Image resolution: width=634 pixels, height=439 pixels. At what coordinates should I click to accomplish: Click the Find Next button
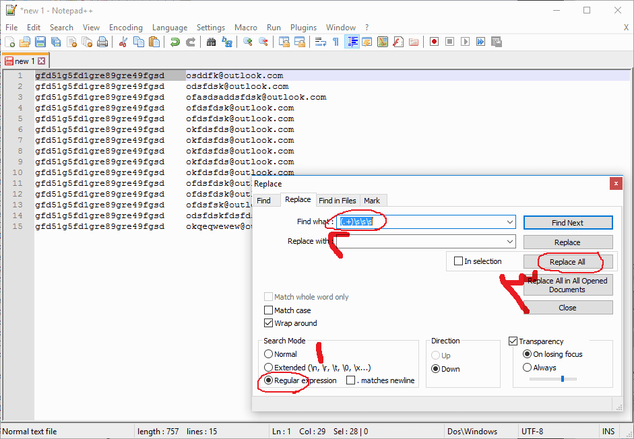click(x=567, y=223)
